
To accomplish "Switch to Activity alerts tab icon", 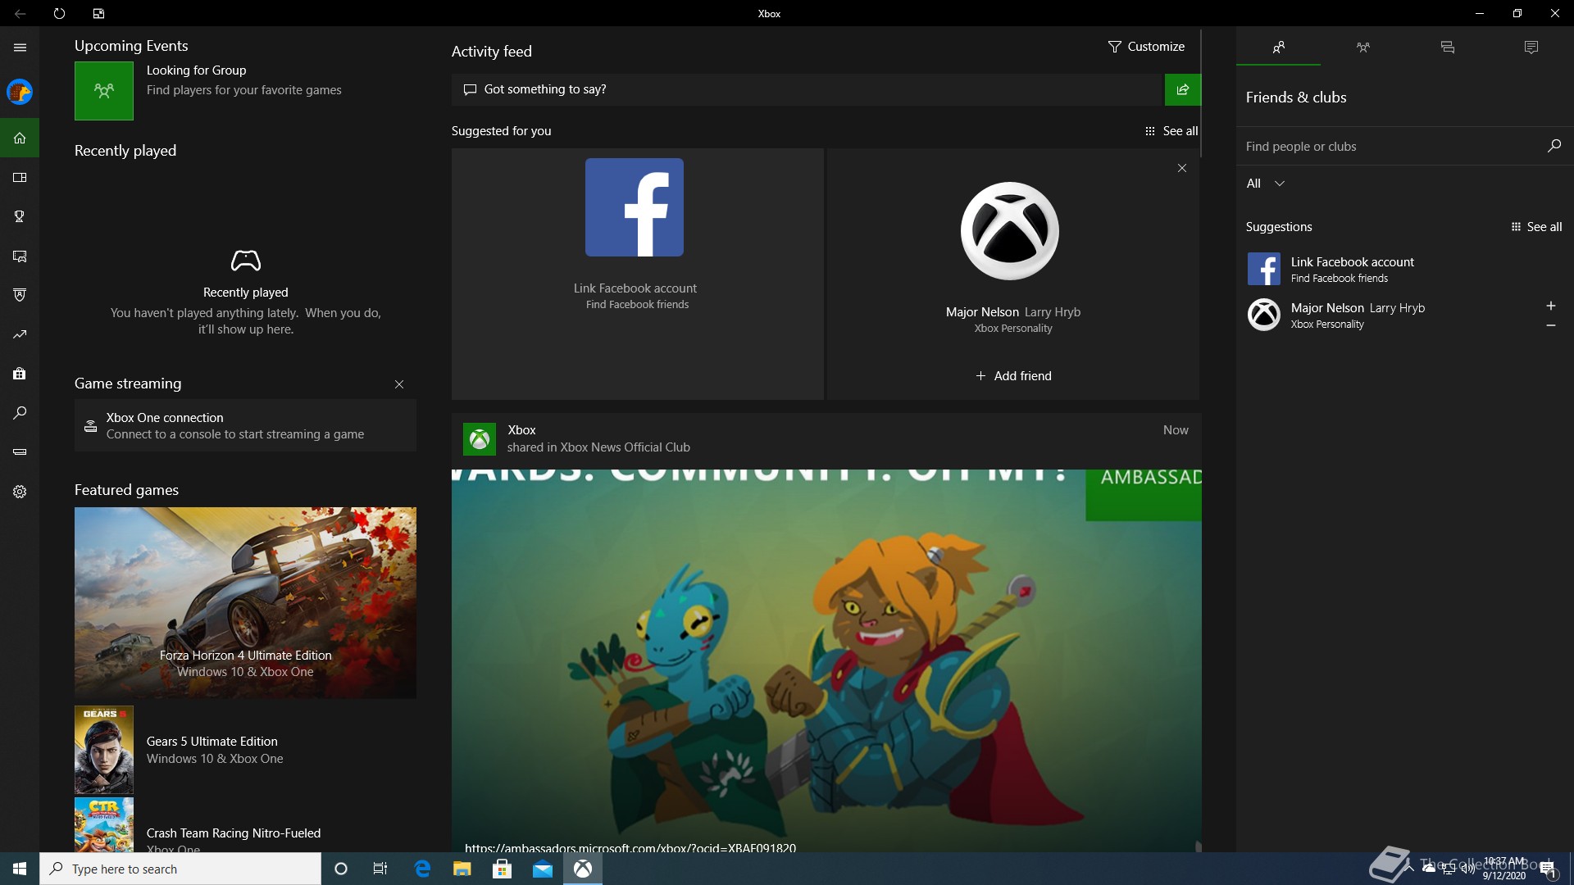I will tap(1531, 47).
